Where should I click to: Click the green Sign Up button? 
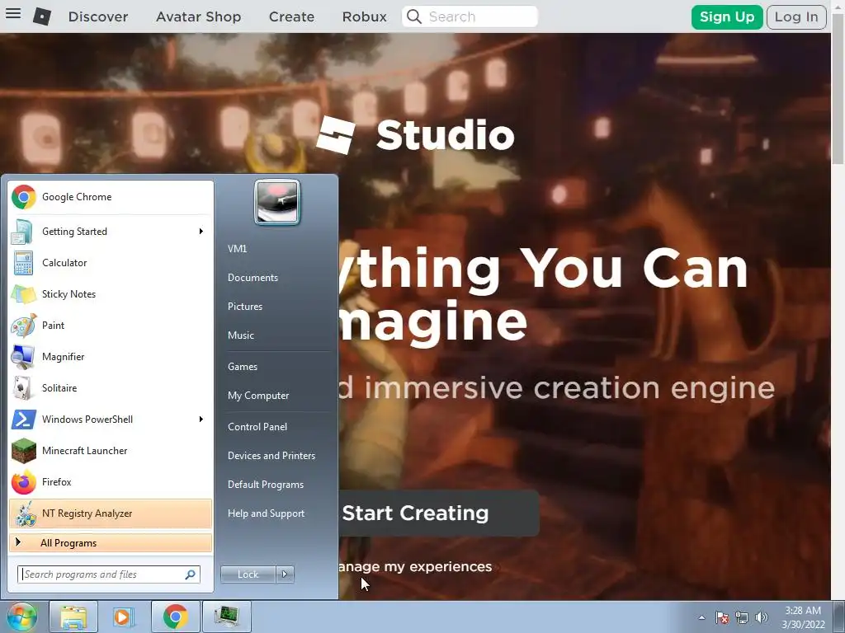point(726,17)
